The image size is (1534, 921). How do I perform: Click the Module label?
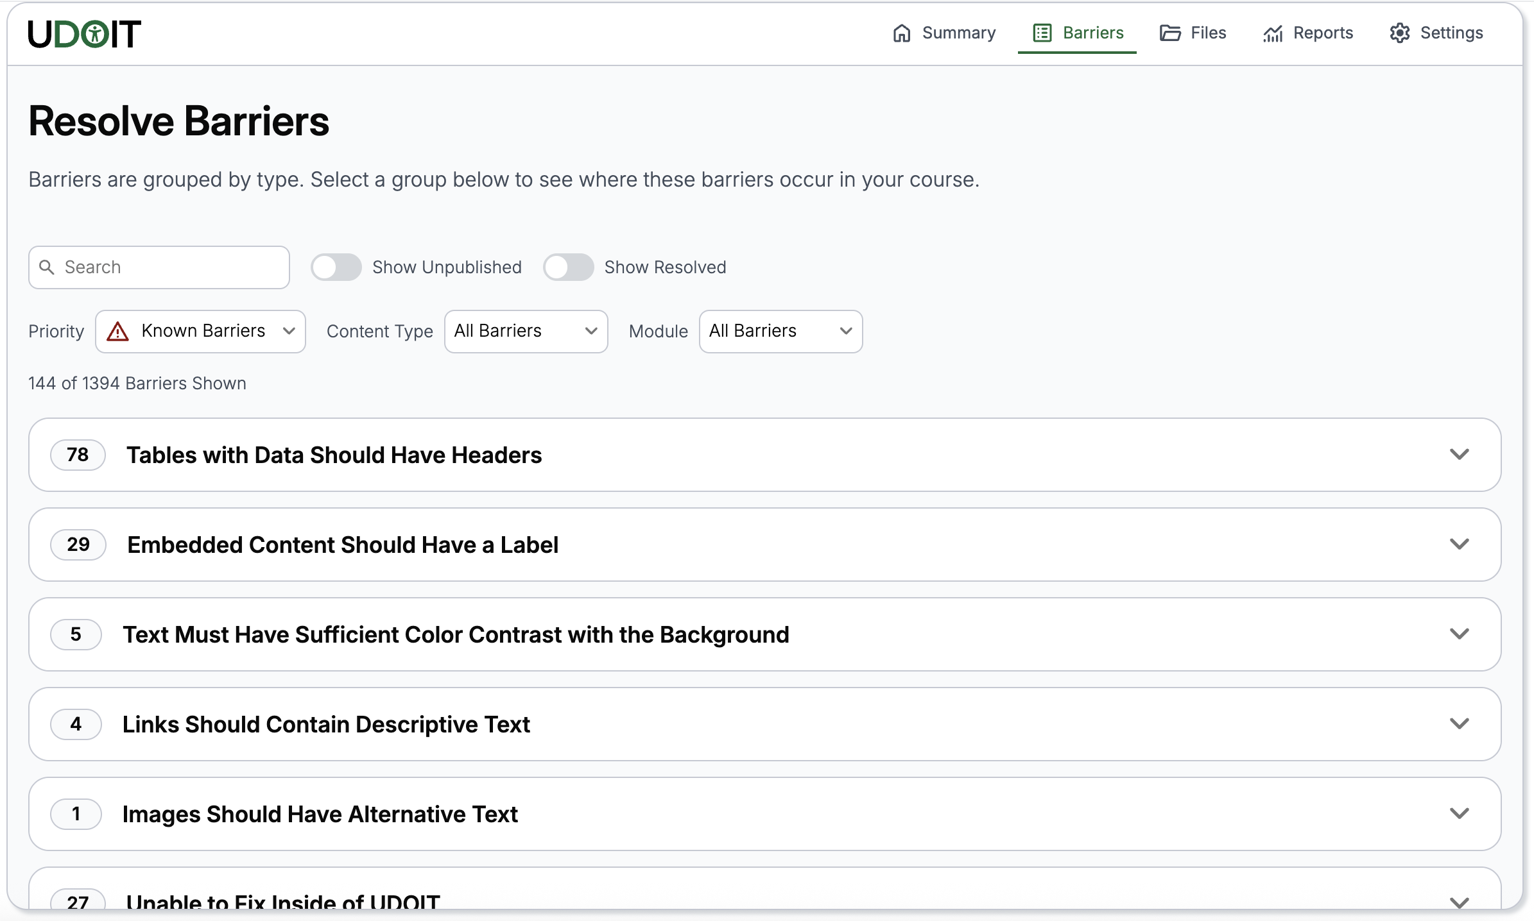pyautogui.click(x=658, y=331)
